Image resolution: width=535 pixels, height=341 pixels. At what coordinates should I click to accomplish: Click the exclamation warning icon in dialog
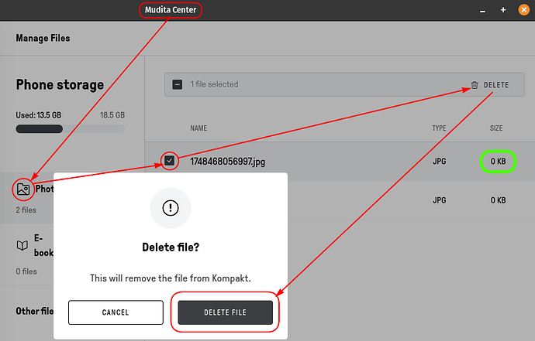[x=171, y=208]
